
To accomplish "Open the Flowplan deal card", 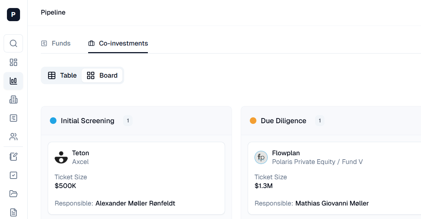I will [334, 178].
